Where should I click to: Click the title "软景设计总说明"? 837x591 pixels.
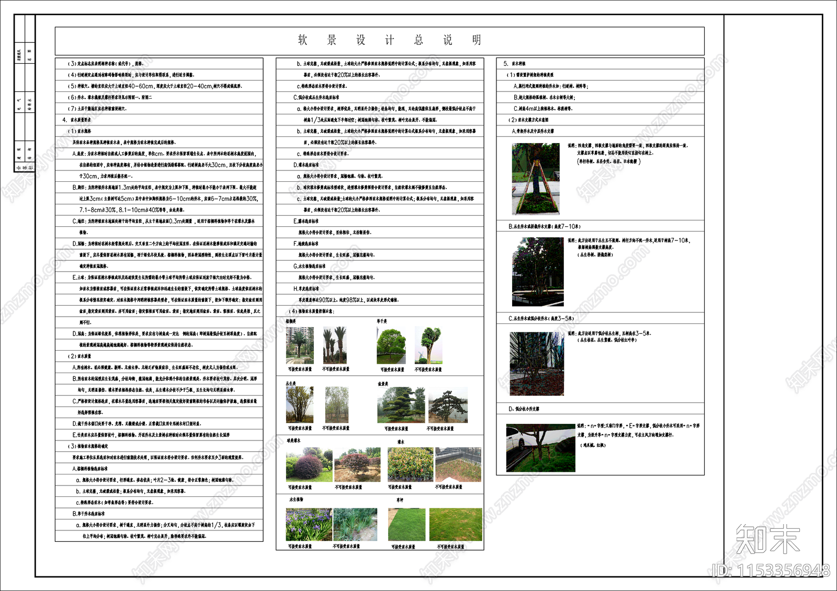coord(390,40)
